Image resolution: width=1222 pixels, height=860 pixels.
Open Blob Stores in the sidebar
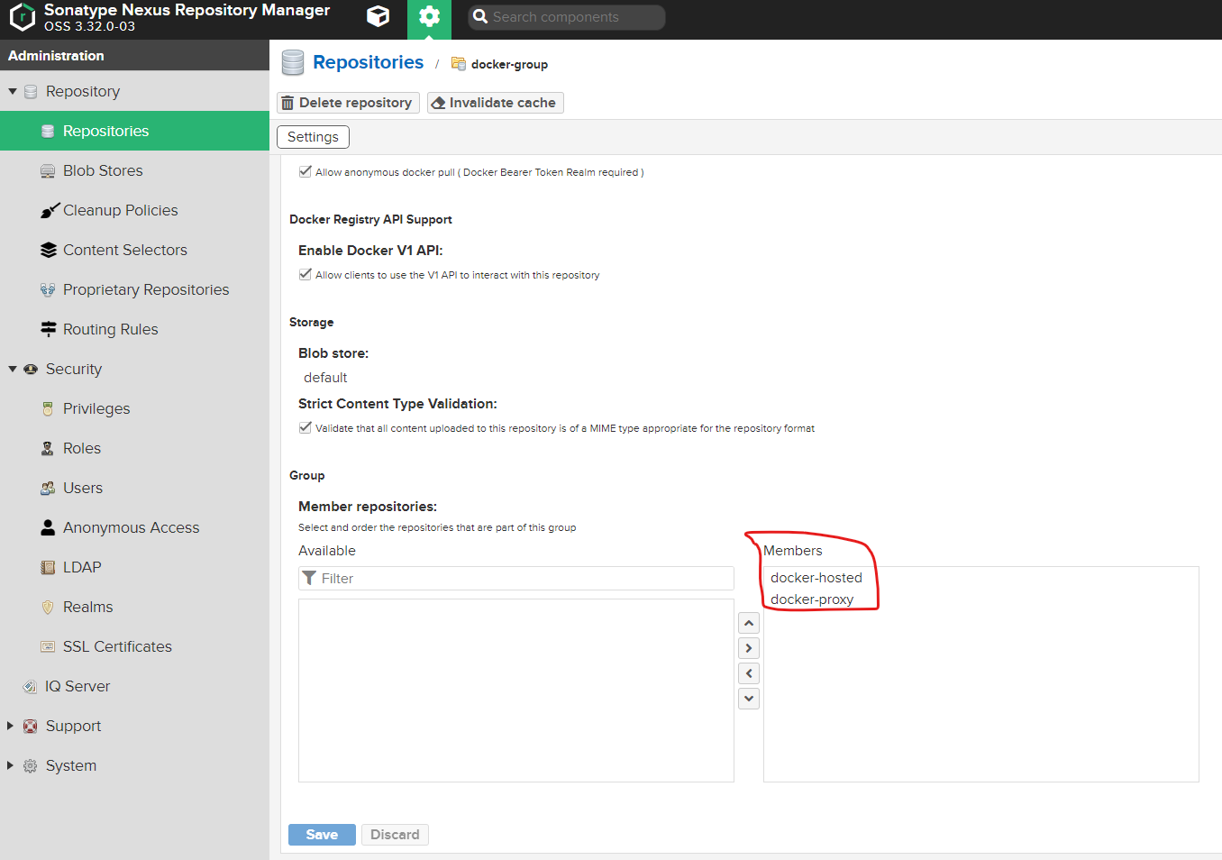[103, 170]
